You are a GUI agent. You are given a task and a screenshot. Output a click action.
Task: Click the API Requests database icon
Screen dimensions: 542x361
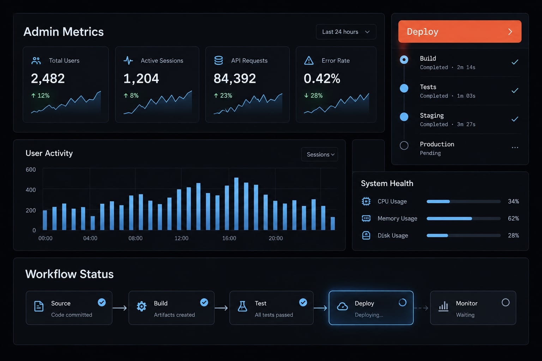click(x=218, y=61)
